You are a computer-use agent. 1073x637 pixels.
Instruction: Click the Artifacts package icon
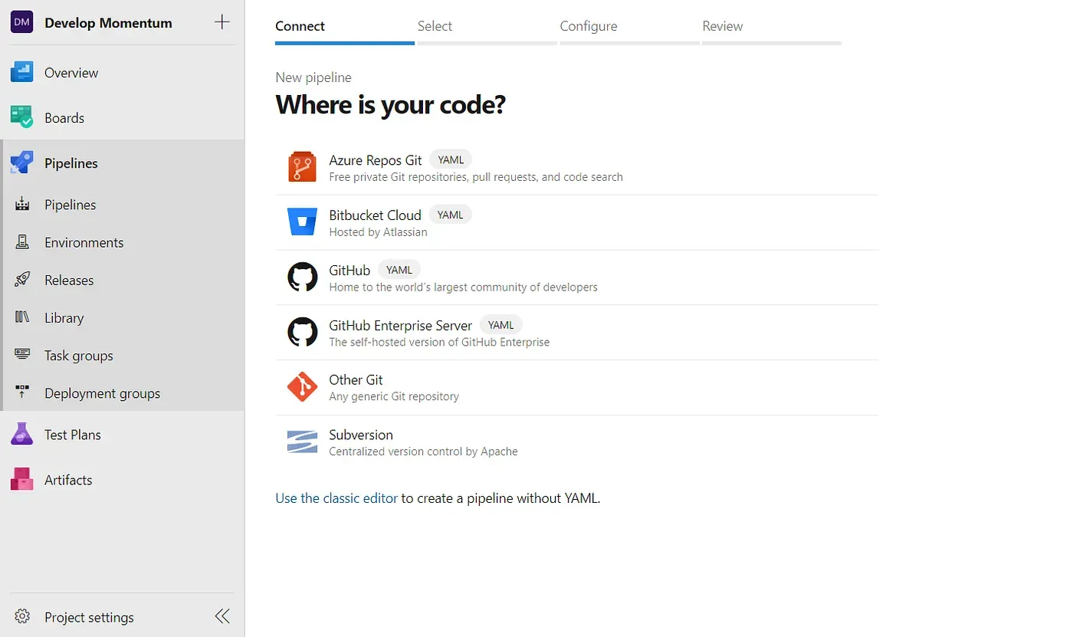(21, 479)
